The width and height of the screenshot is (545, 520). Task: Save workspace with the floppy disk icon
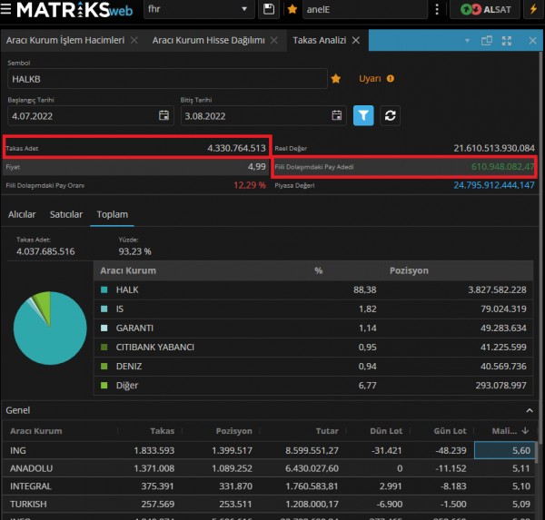pos(269,9)
